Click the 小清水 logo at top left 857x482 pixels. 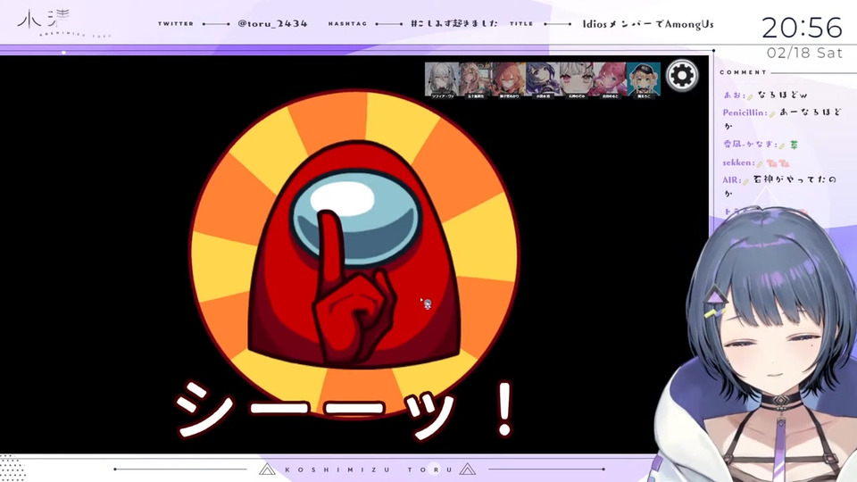pos(44,21)
